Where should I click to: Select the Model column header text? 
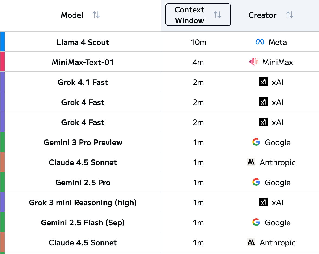point(72,15)
